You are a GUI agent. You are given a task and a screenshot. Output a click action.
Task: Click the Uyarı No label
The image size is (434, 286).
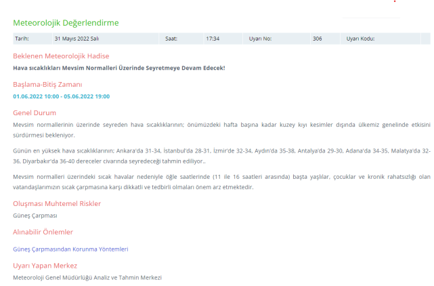click(260, 39)
